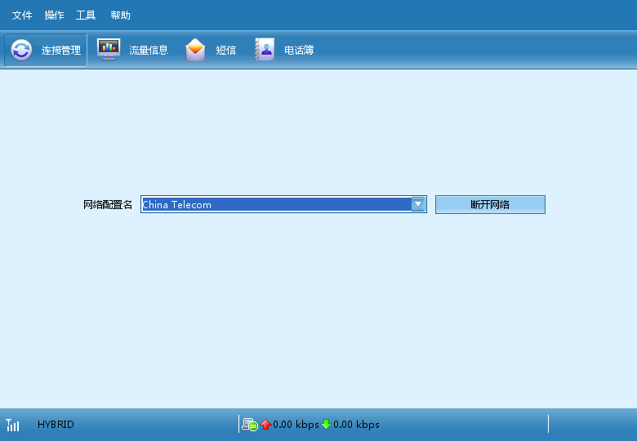
Task: Click the 流量信息 monitor chart icon
Action: (109, 50)
